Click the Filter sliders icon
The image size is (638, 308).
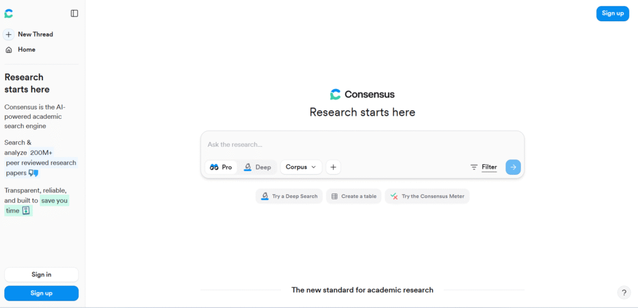(x=474, y=167)
